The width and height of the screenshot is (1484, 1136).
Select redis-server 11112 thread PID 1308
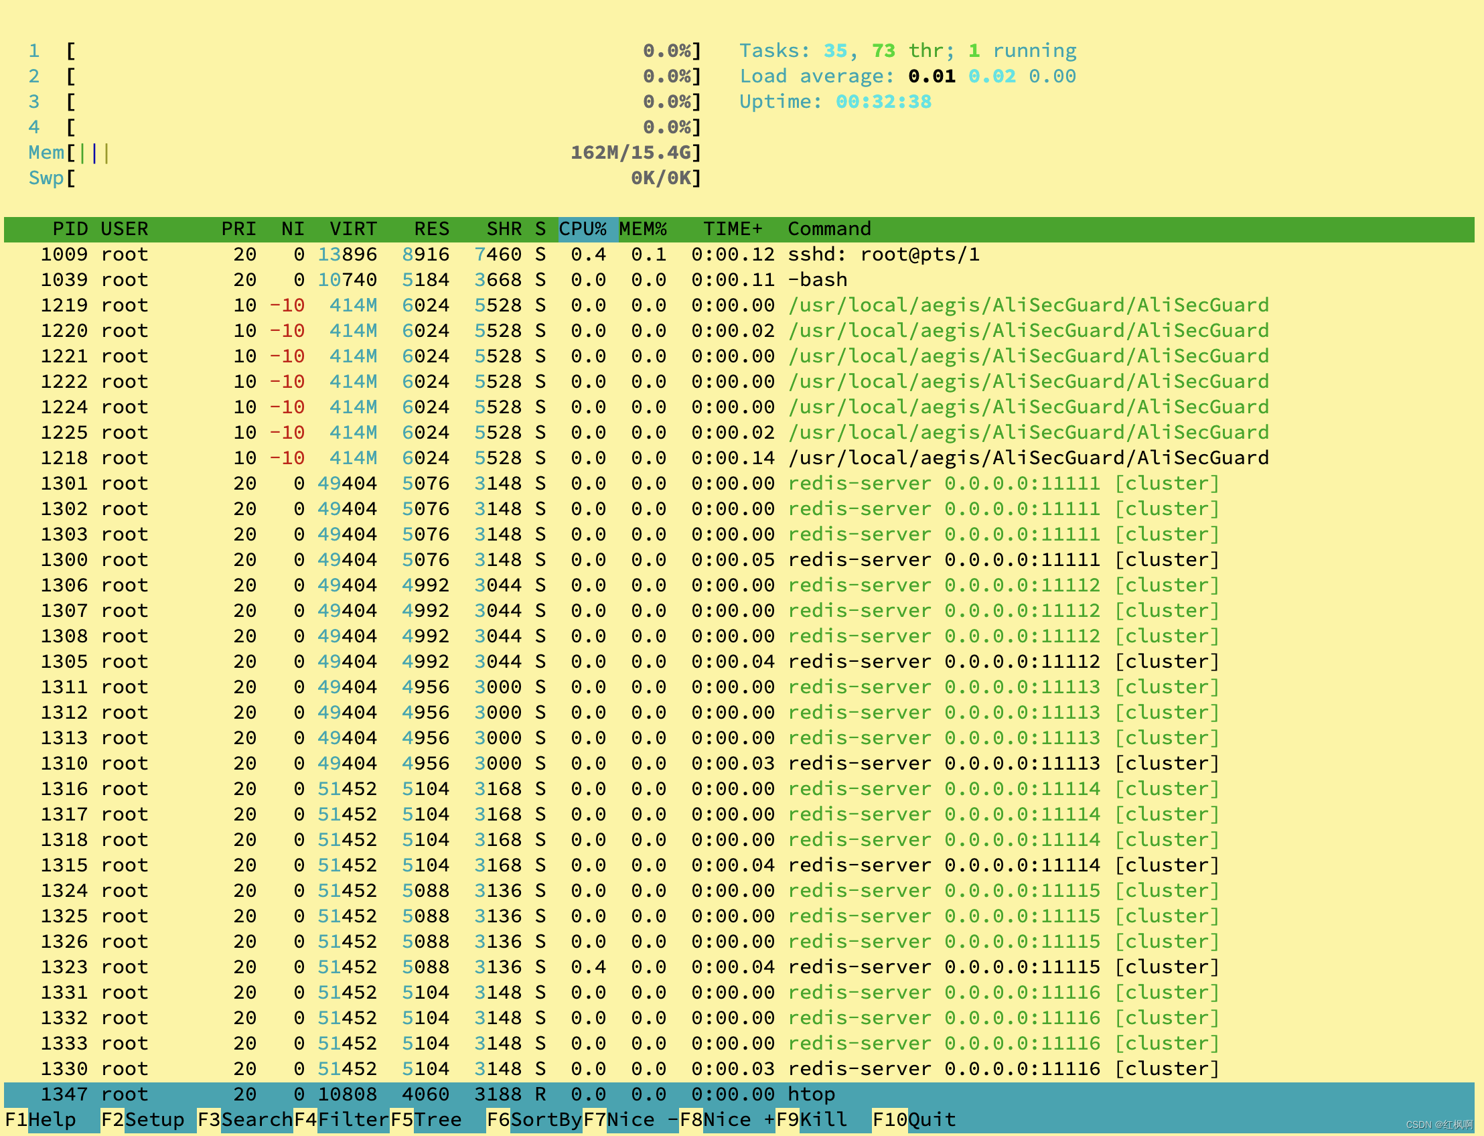coord(739,636)
